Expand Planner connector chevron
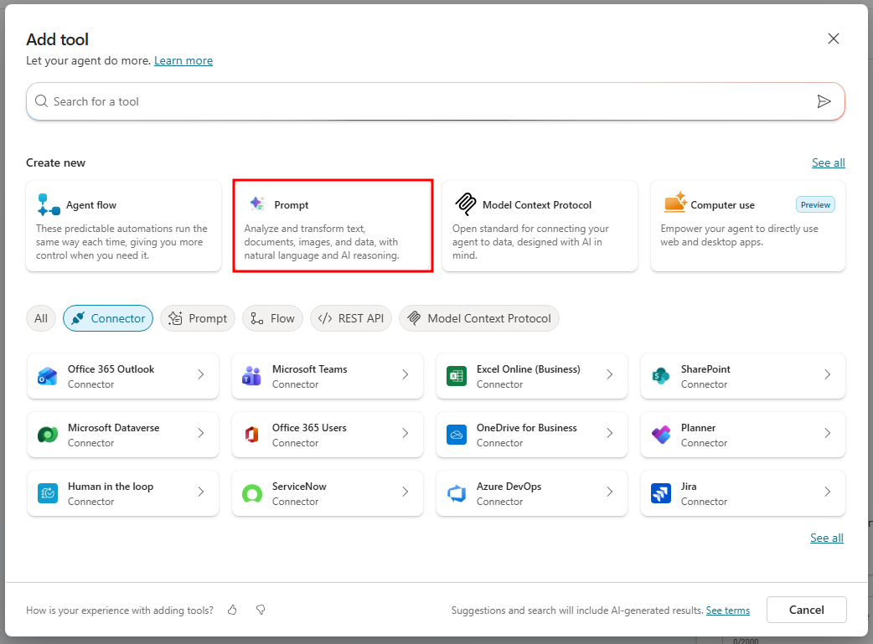 tap(828, 433)
